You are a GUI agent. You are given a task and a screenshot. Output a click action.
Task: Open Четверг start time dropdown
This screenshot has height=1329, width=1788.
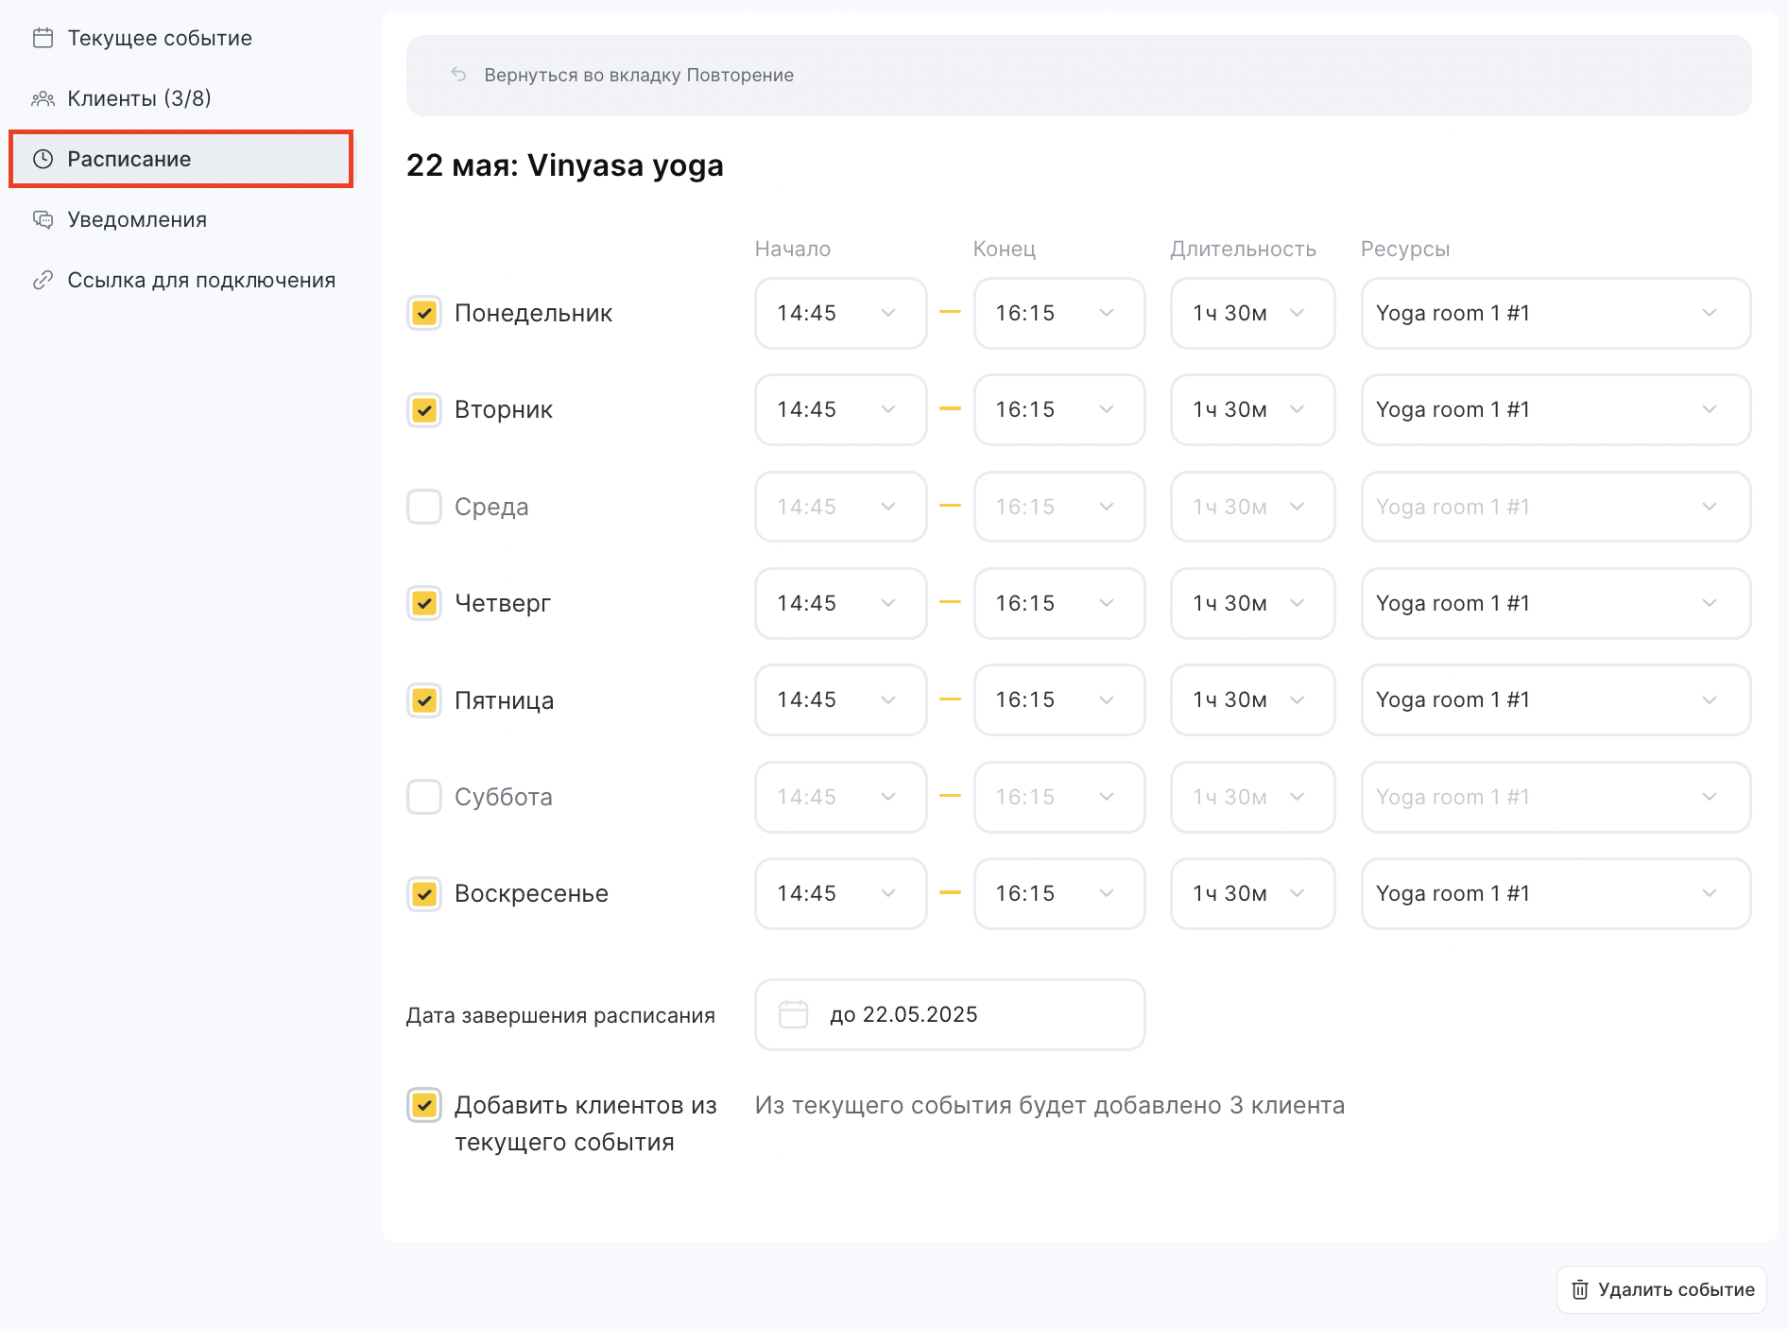pyautogui.click(x=840, y=603)
